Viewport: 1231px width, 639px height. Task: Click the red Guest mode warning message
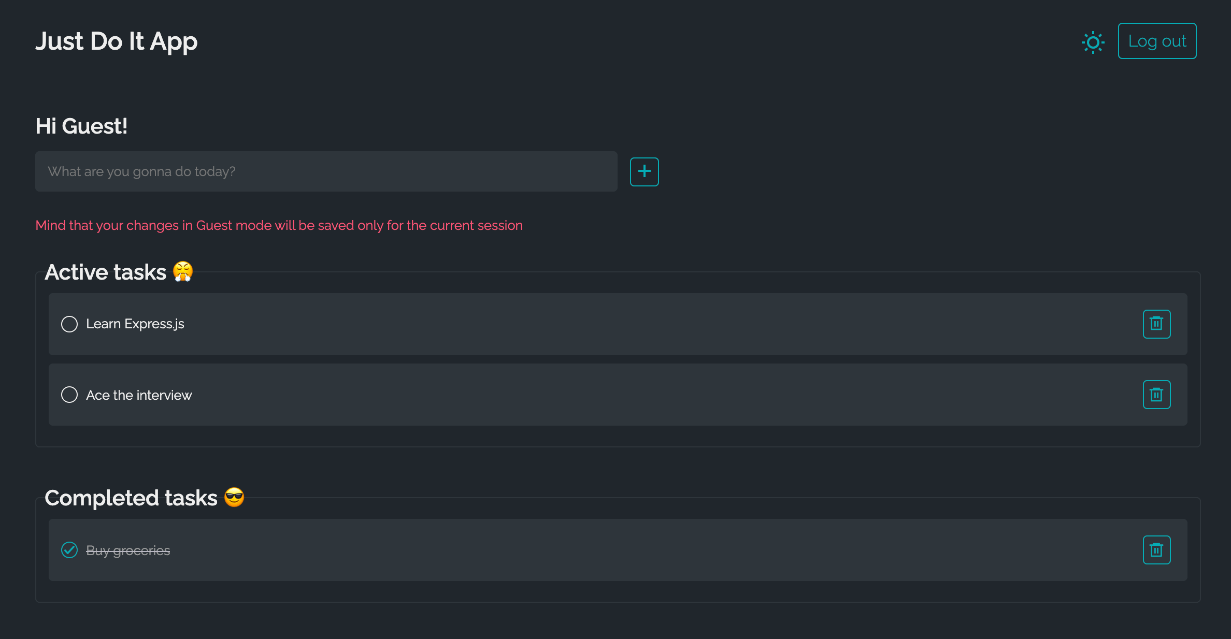[279, 226]
